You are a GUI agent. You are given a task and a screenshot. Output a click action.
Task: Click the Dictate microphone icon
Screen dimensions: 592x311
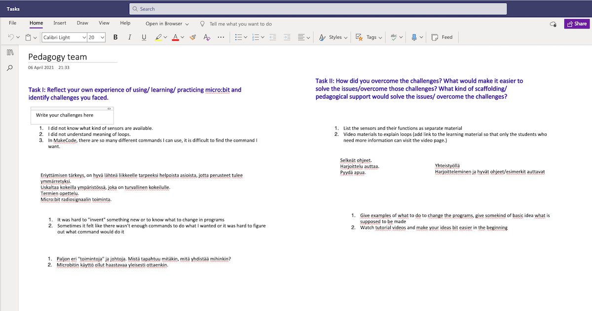(414, 37)
